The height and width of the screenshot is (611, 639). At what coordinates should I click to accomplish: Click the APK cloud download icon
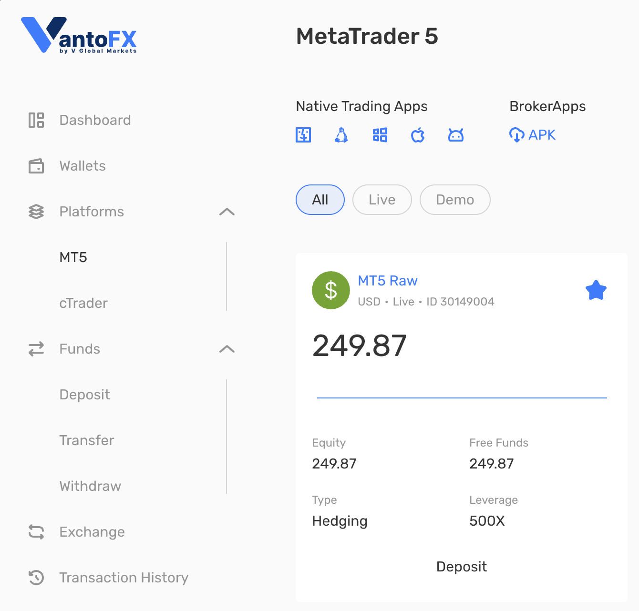click(517, 135)
